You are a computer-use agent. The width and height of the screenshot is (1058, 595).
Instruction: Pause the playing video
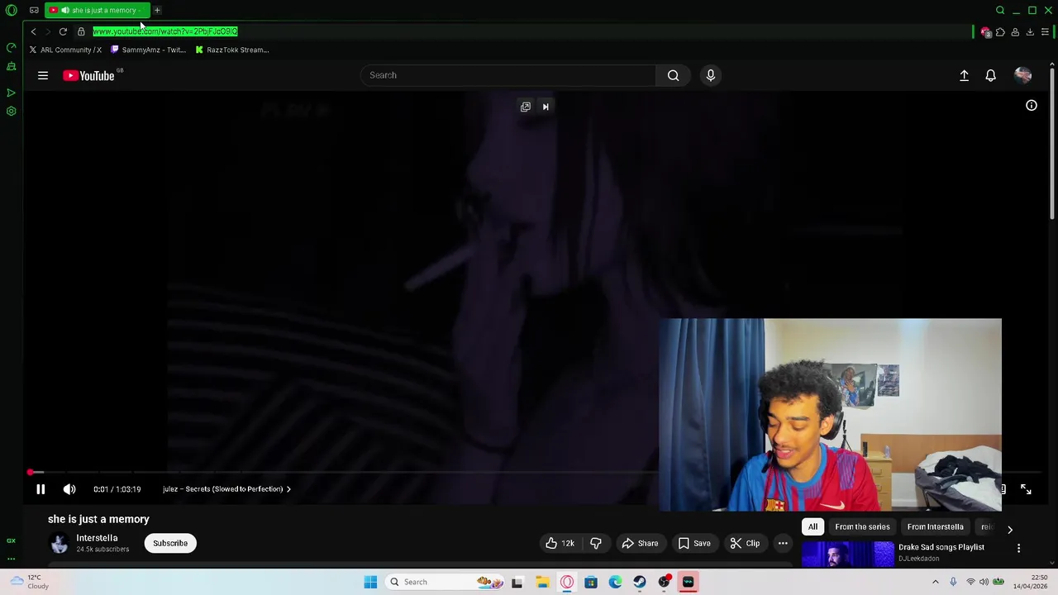coord(41,489)
